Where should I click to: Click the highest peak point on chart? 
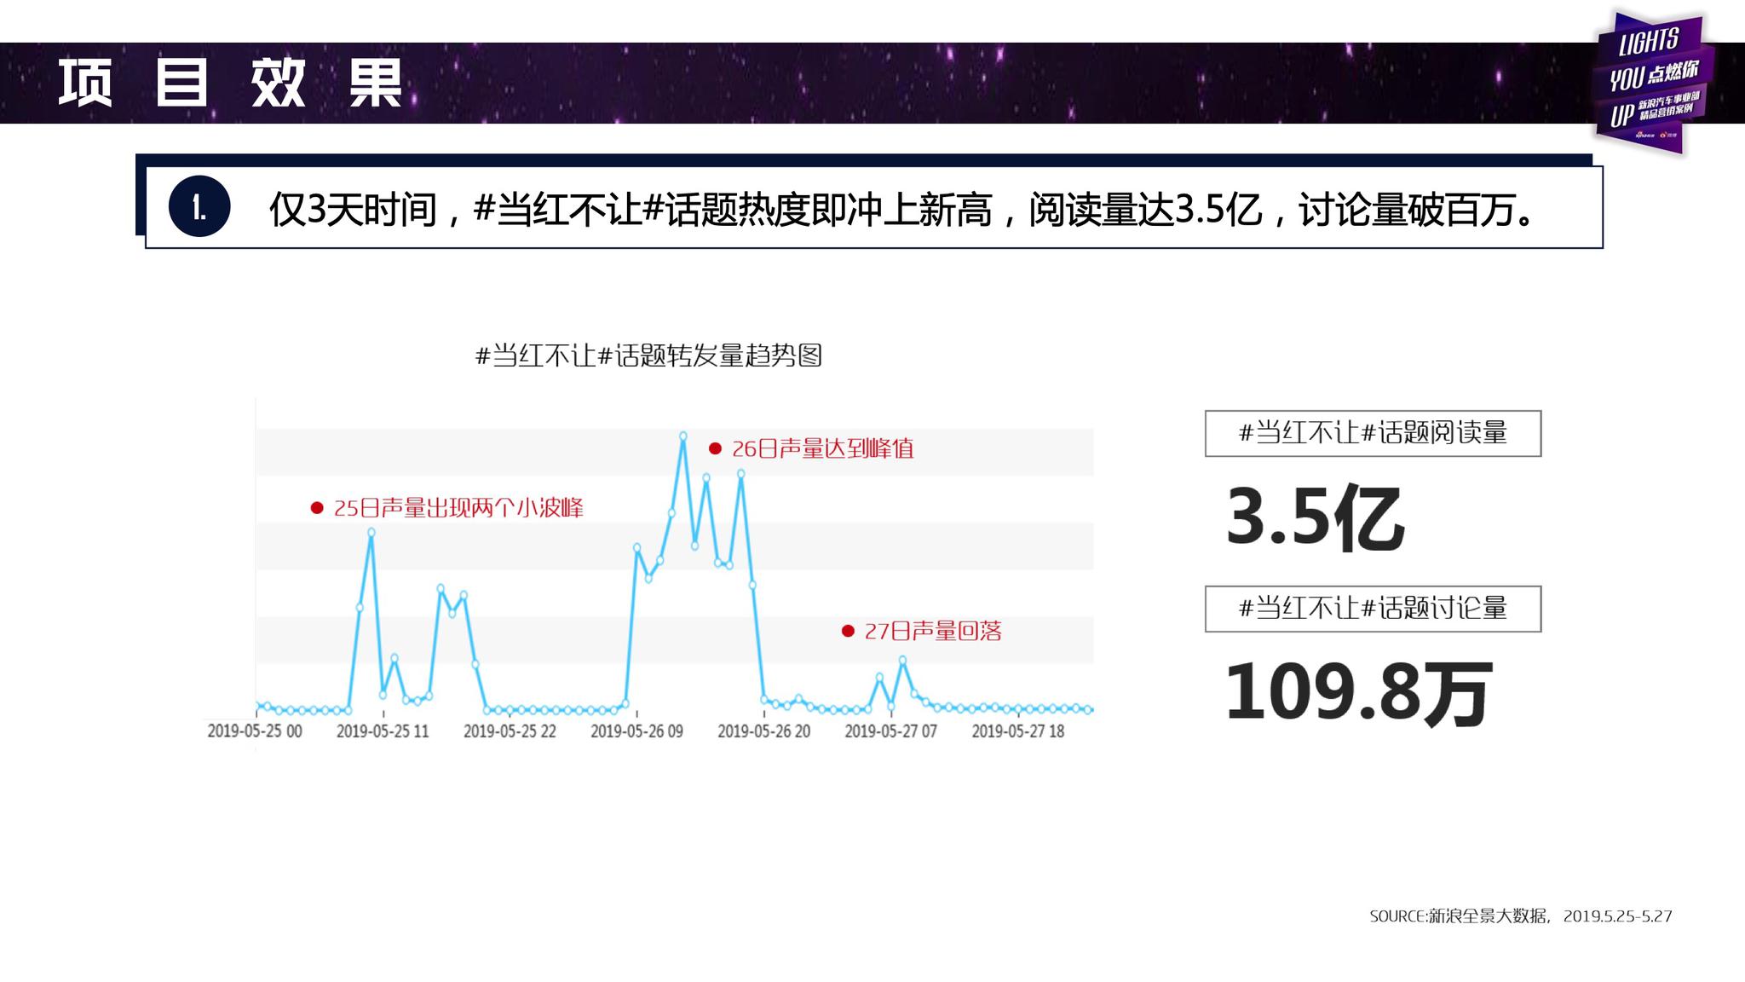coord(683,436)
